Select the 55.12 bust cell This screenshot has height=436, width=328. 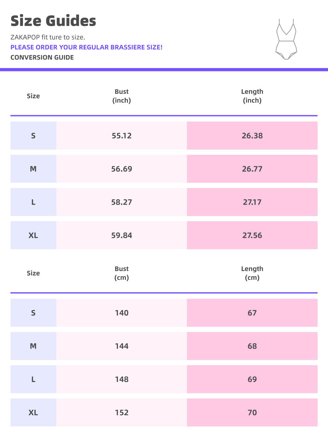point(122,136)
